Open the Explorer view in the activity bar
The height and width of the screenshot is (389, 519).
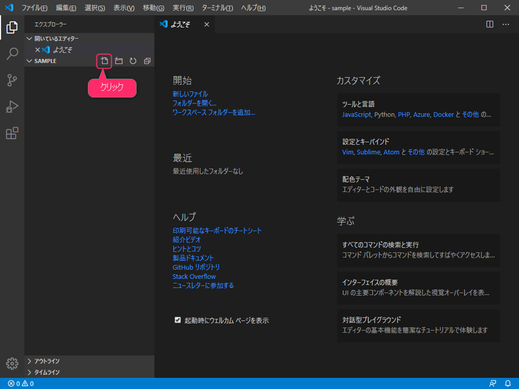[x=12, y=27]
